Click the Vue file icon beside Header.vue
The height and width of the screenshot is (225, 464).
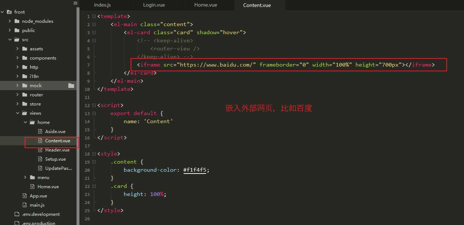click(40, 150)
